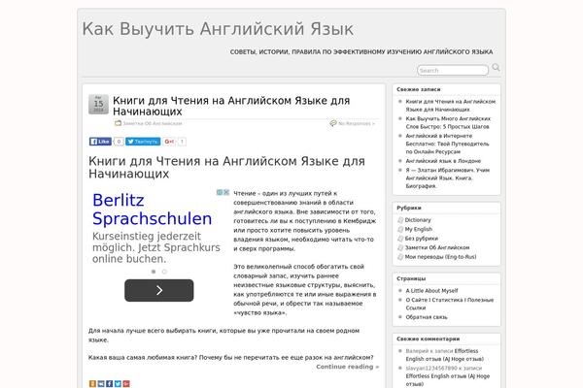Click the Twitter Твитнуть button
The width and height of the screenshot is (583, 388).
[x=143, y=142]
